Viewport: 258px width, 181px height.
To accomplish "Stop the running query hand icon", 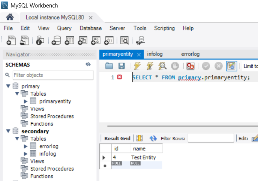I will (x=175, y=66).
